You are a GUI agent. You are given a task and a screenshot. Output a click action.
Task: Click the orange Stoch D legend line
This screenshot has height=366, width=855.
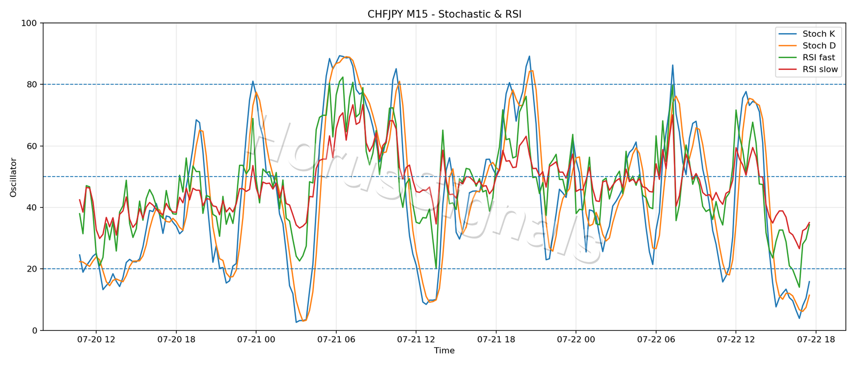(x=789, y=46)
